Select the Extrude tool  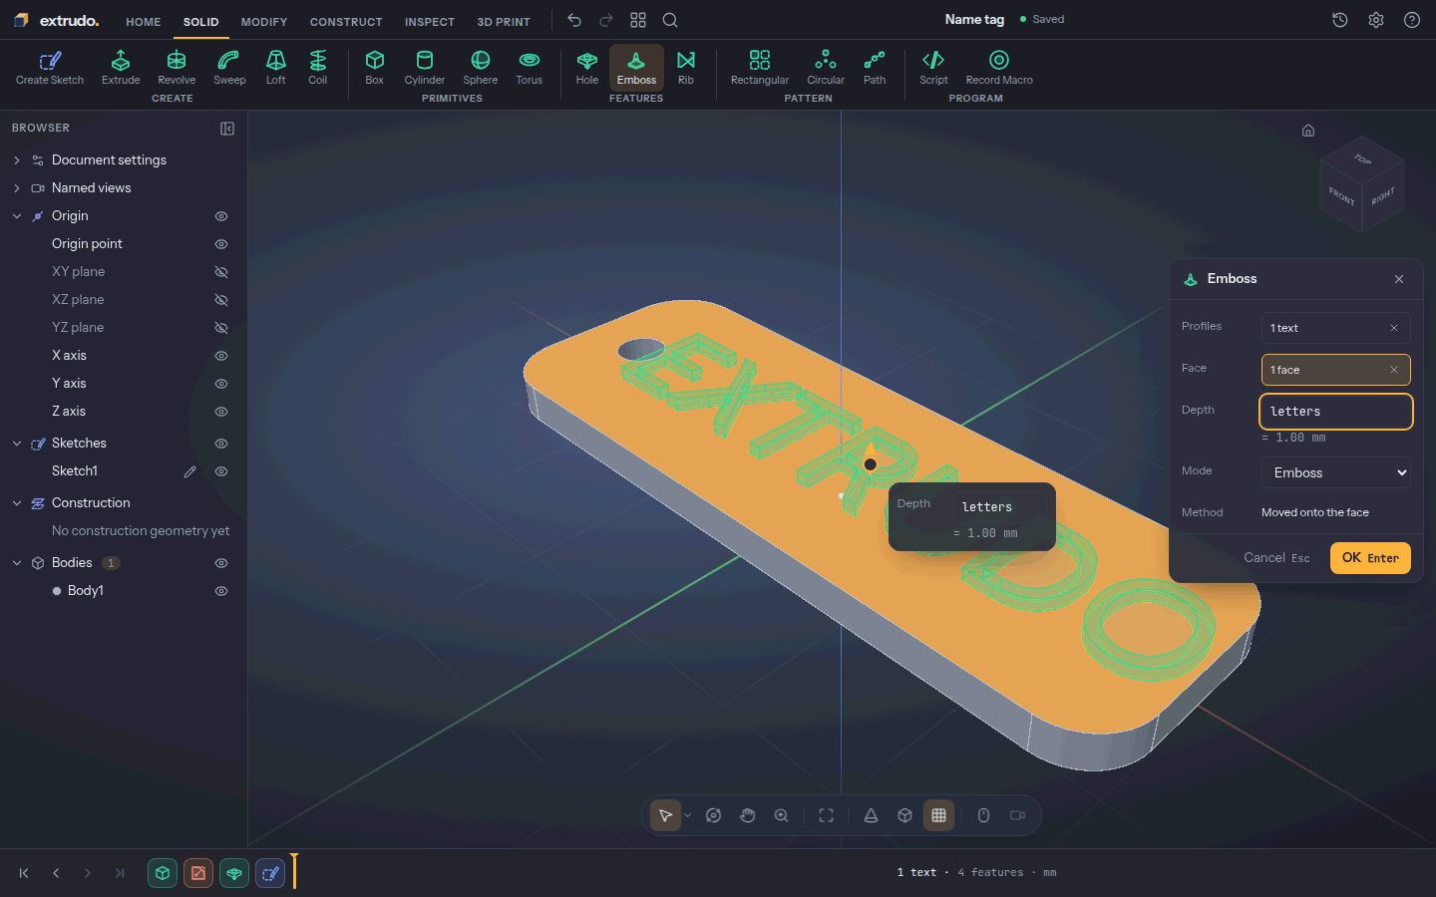coord(121,68)
